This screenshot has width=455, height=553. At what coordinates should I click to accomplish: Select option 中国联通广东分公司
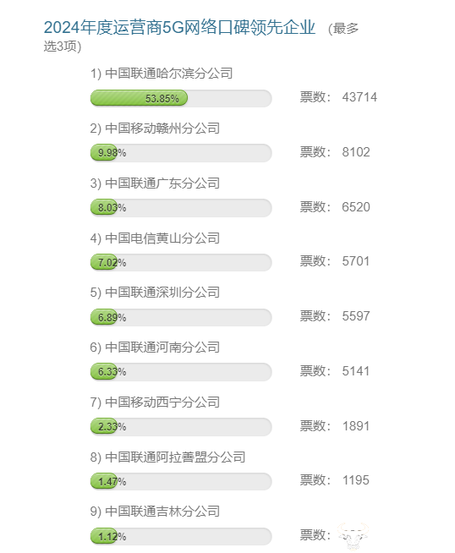(155, 183)
